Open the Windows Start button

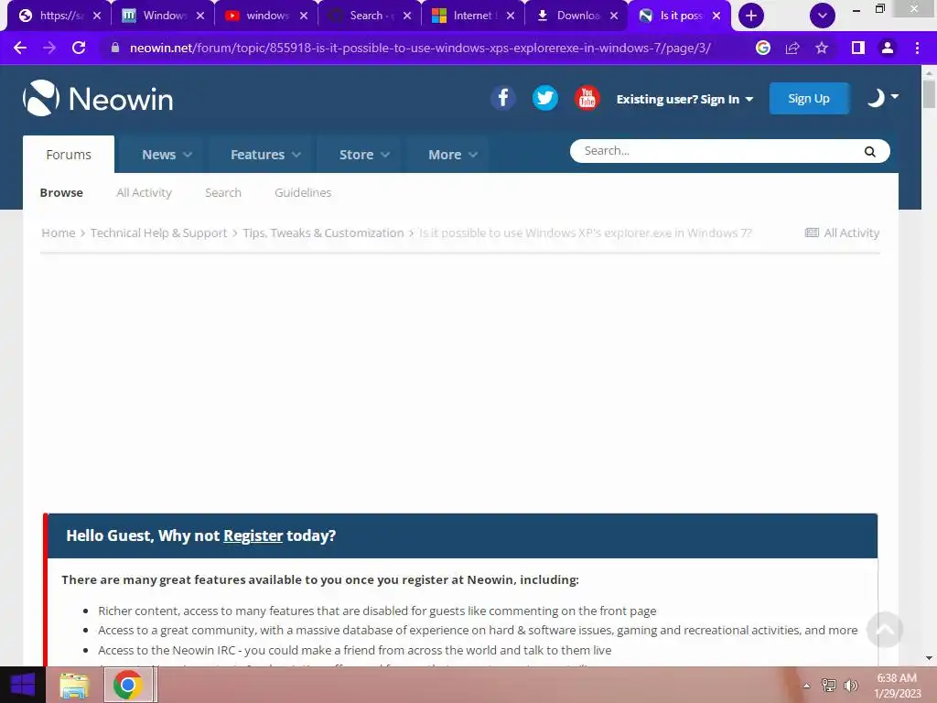pyautogui.click(x=23, y=685)
